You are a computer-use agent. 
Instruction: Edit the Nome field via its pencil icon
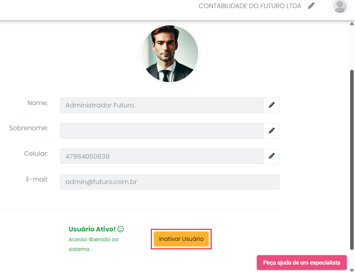(x=271, y=105)
